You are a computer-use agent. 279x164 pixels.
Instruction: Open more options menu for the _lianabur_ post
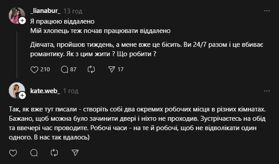pyautogui.click(x=267, y=11)
